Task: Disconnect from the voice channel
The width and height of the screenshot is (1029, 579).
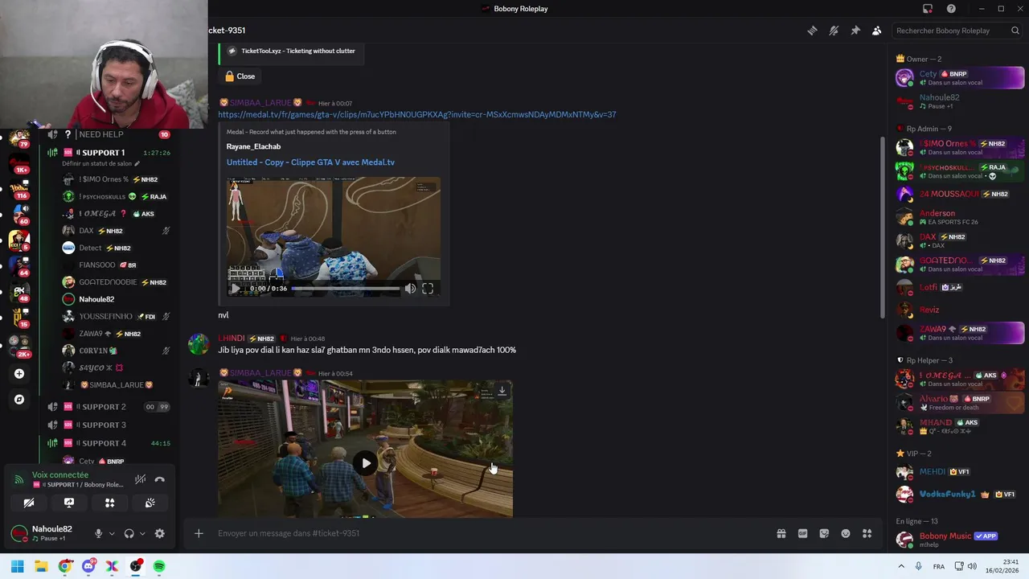Action: point(159,479)
